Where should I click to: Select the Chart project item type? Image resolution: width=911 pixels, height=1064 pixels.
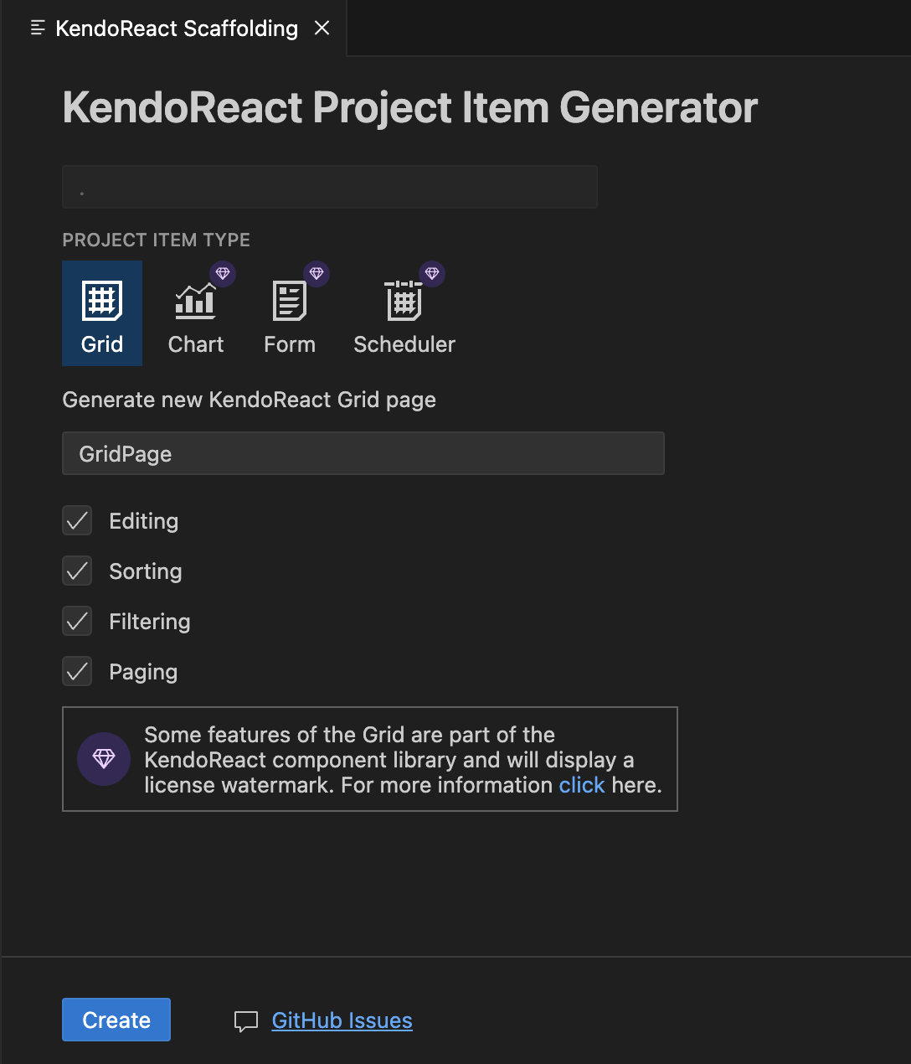(196, 313)
